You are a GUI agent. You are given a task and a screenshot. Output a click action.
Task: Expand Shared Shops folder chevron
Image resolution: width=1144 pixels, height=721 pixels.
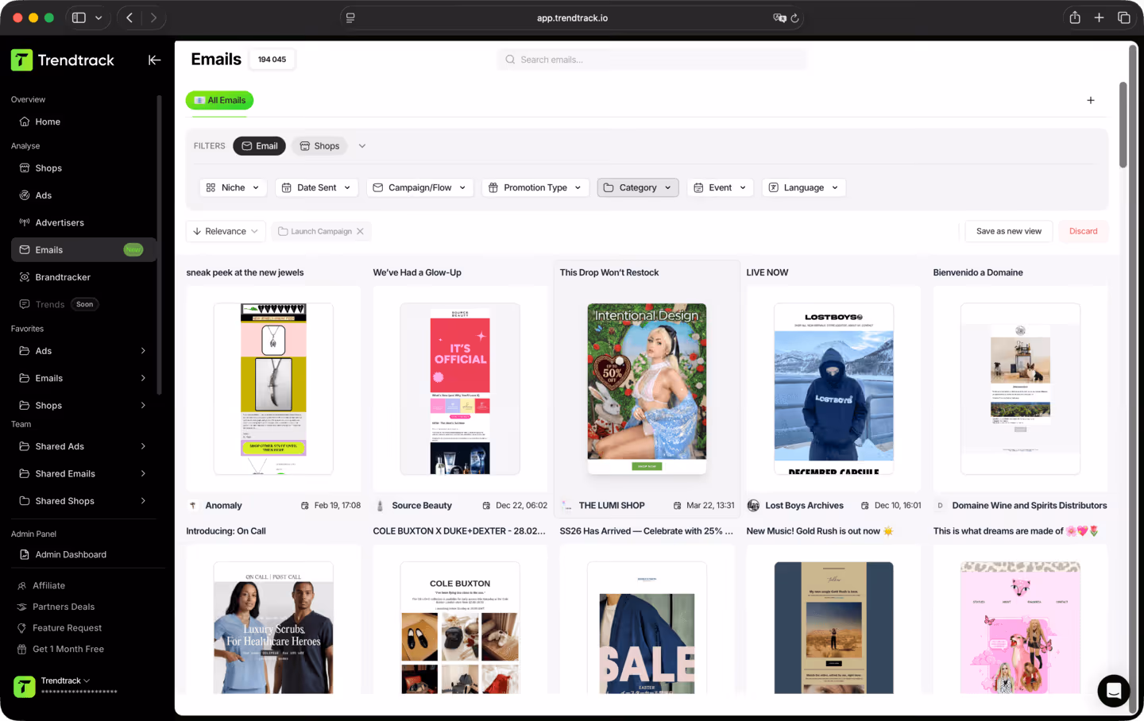[143, 501]
